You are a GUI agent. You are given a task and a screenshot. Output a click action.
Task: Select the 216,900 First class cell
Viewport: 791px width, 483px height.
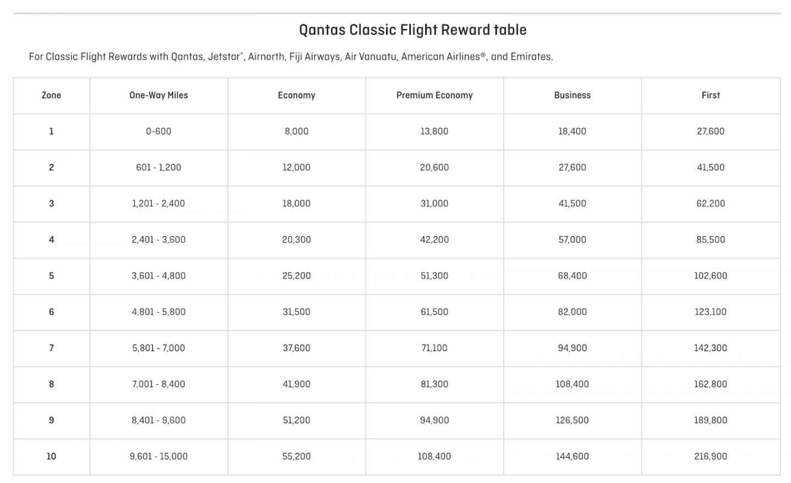pos(710,457)
